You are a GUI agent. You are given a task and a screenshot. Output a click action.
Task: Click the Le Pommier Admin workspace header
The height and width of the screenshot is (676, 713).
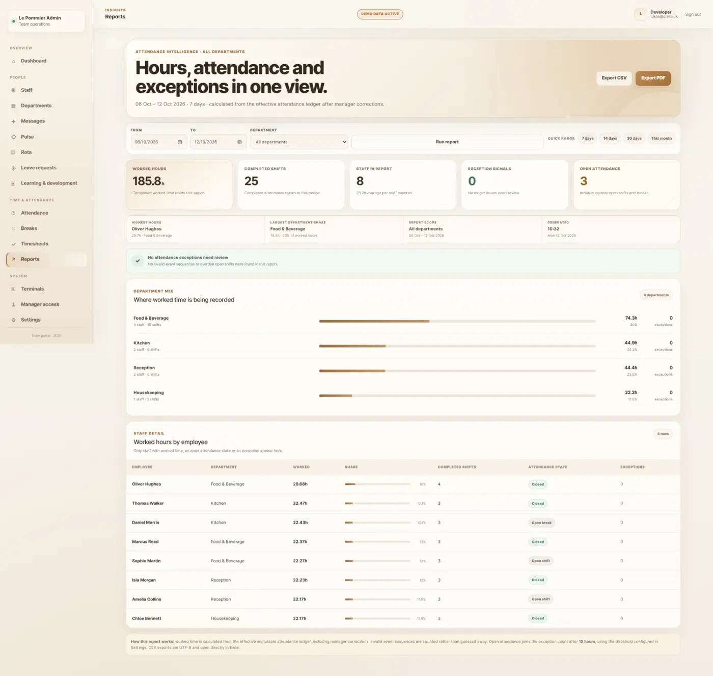(x=46, y=21)
